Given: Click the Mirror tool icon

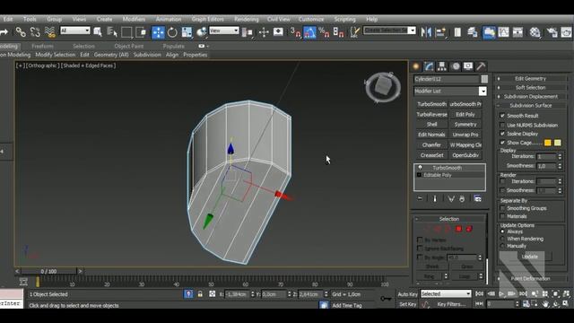Looking at the screenshot, I should (426, 32).
